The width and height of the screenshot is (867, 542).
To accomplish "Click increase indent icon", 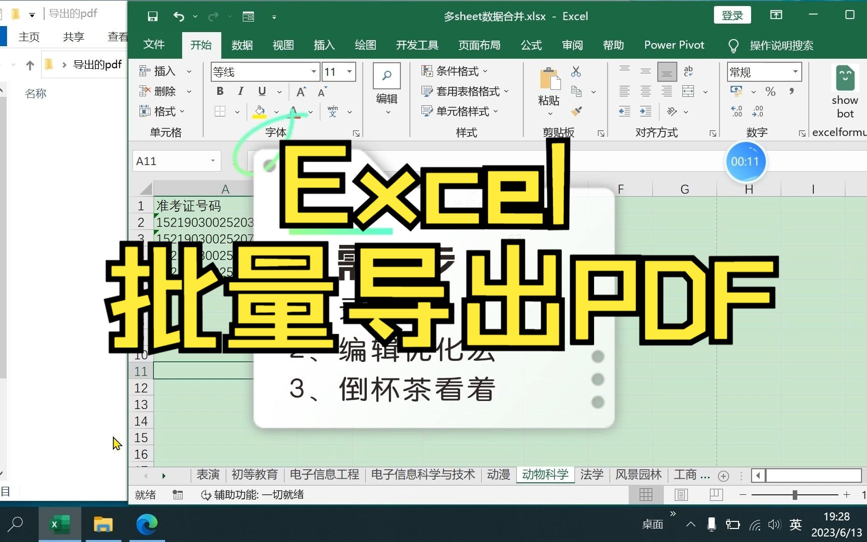I will click(x=646, y=111).
